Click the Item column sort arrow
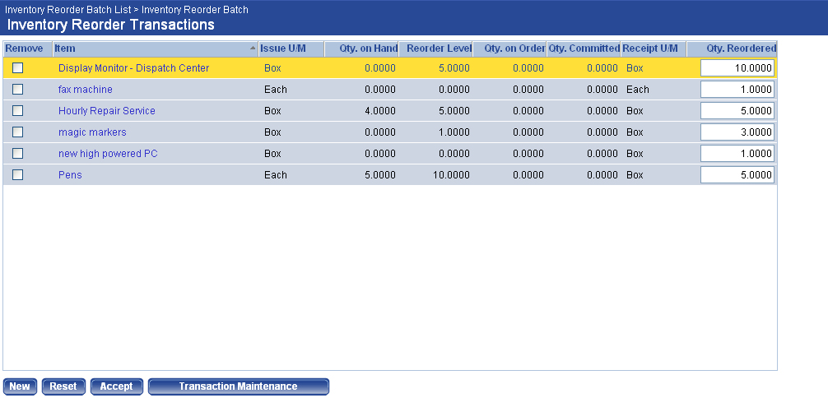 click(253, 49)
